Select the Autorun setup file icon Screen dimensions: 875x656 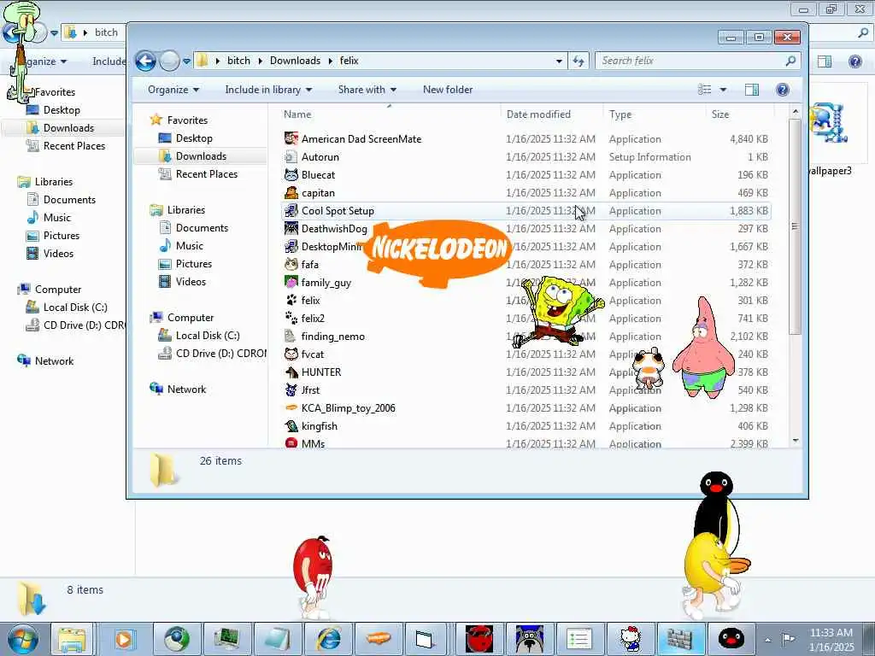[291, 157]
